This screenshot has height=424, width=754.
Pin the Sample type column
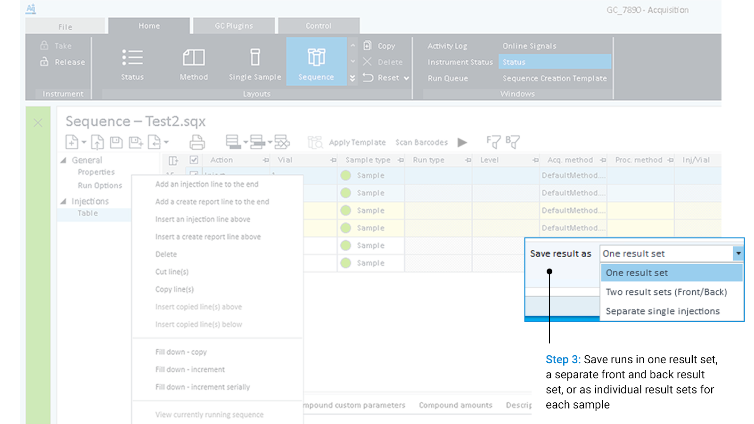click(x=401, y=160)
